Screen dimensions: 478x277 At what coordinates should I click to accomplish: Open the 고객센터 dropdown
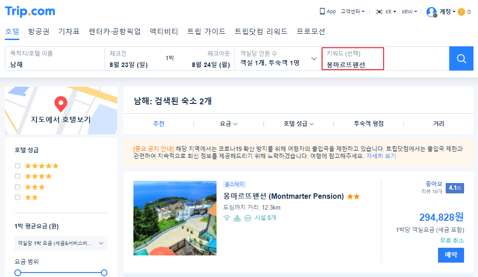pyautogui.click(x=352, y=12)
